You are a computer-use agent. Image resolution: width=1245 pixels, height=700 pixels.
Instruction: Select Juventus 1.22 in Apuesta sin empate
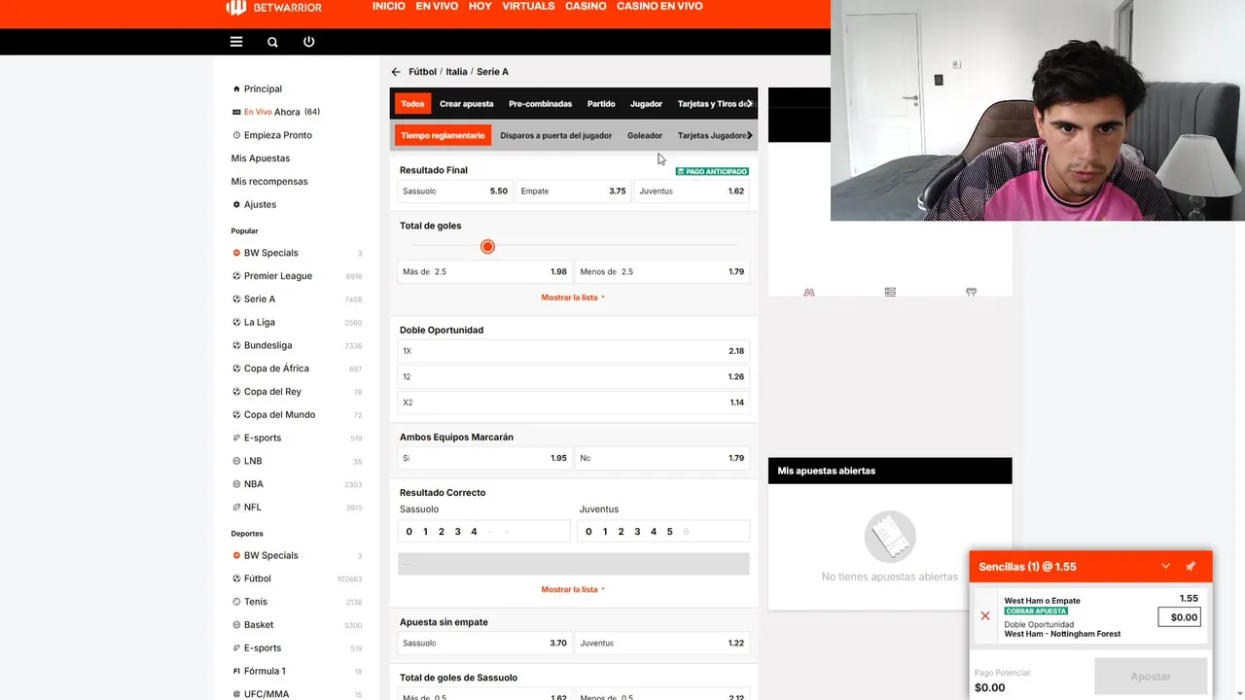pyautogui.click(x=662, y=643)
